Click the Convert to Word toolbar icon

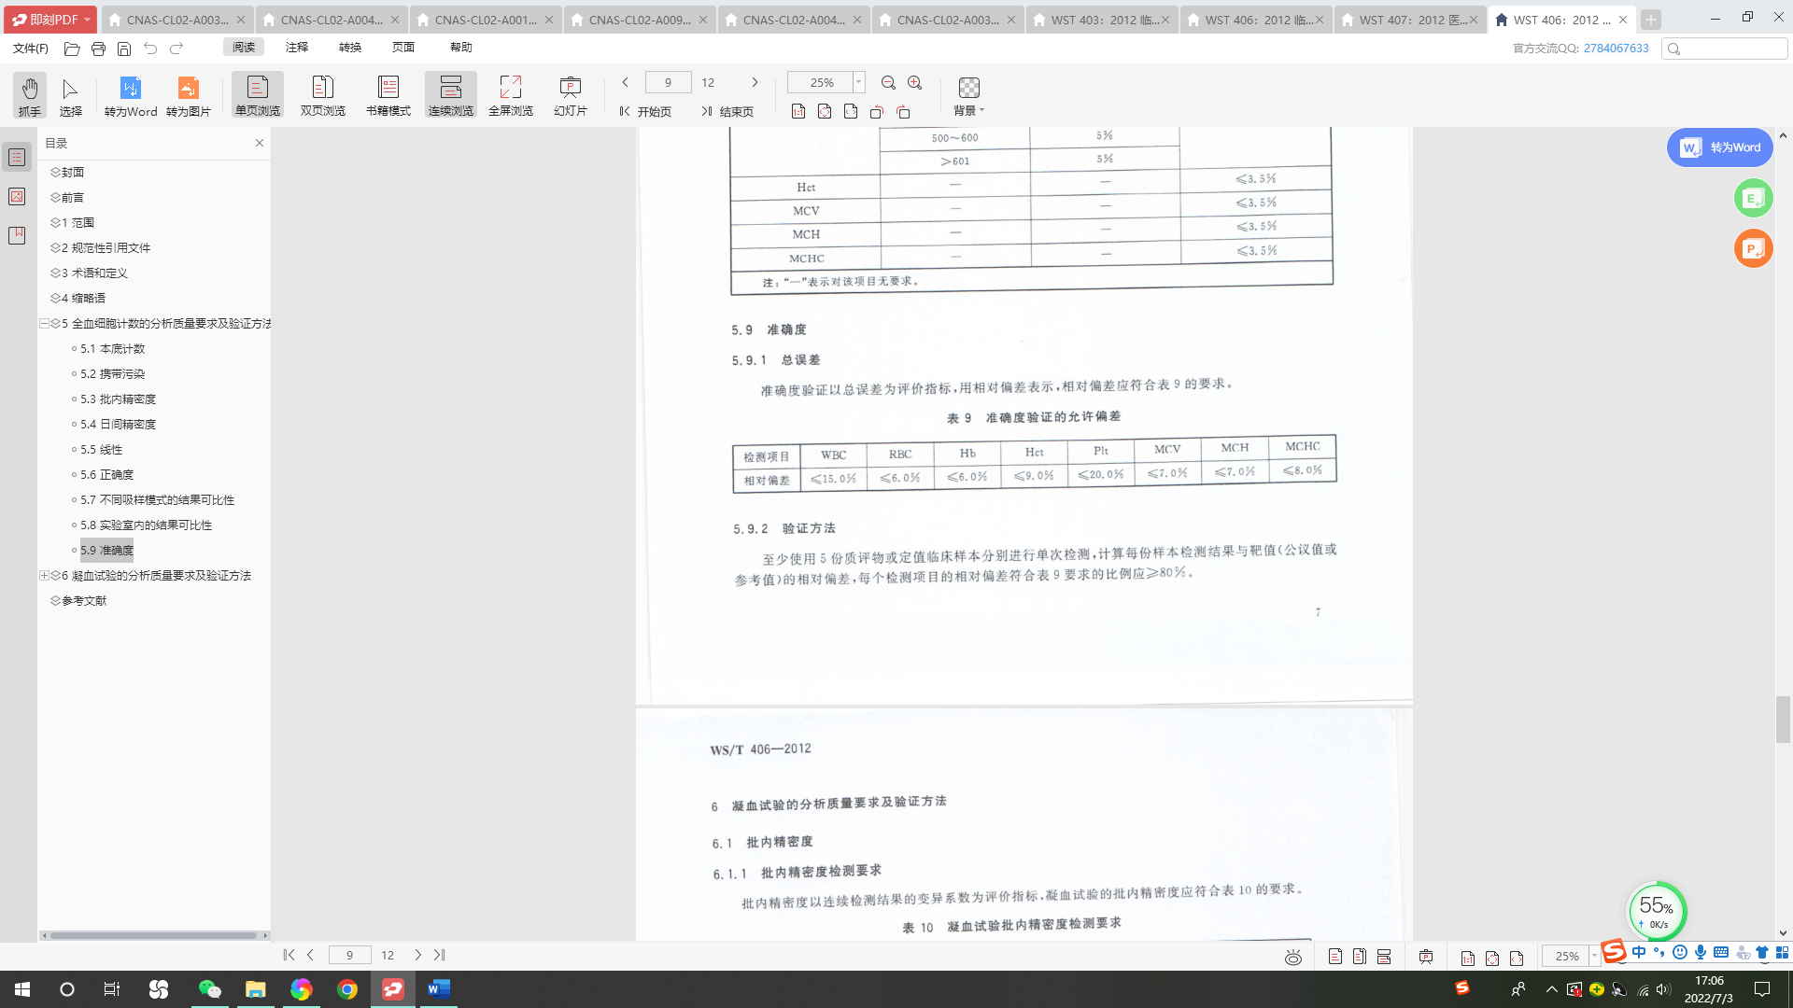coord(131,95)
